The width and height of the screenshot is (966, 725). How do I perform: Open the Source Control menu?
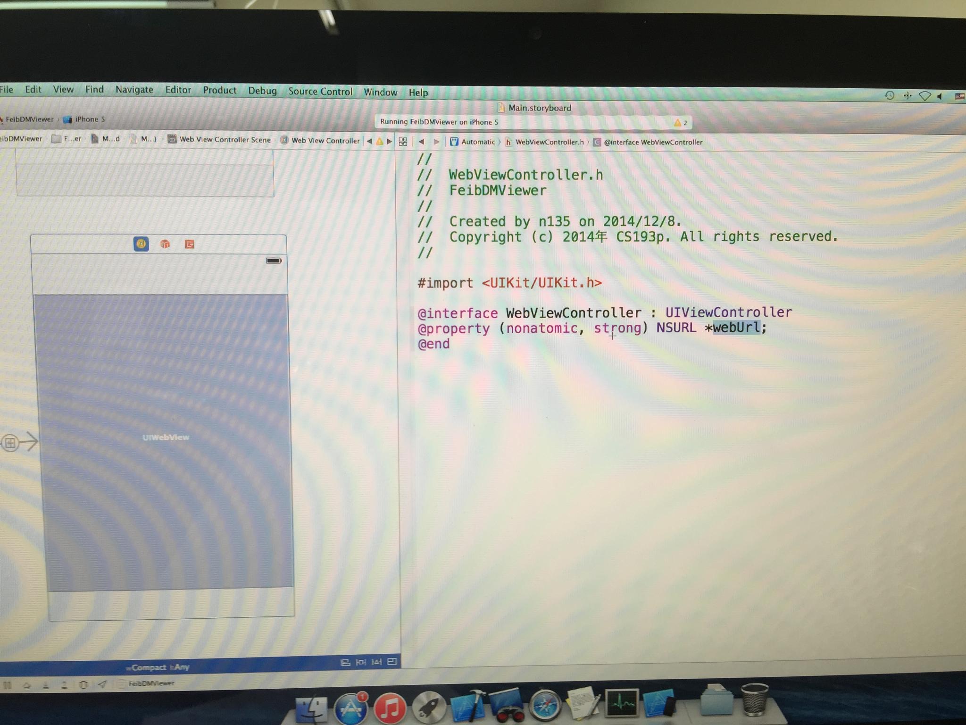pos(320,91)
